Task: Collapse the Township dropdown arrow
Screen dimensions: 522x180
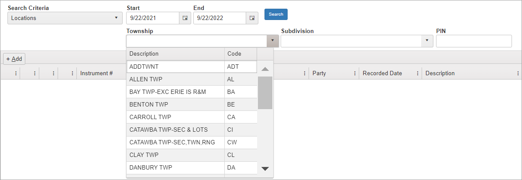Action: coord(272,41)
